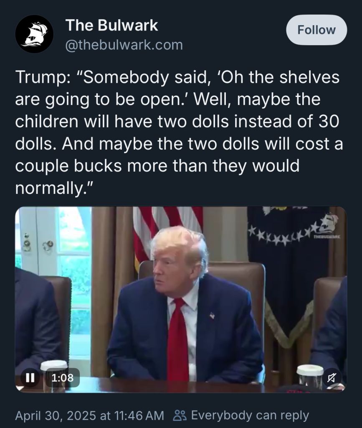Viewport: 362px width, 428px height.
Task: Open The Bulwark's ship avatar
Action: pyautogui.click(x=34, y=34)
